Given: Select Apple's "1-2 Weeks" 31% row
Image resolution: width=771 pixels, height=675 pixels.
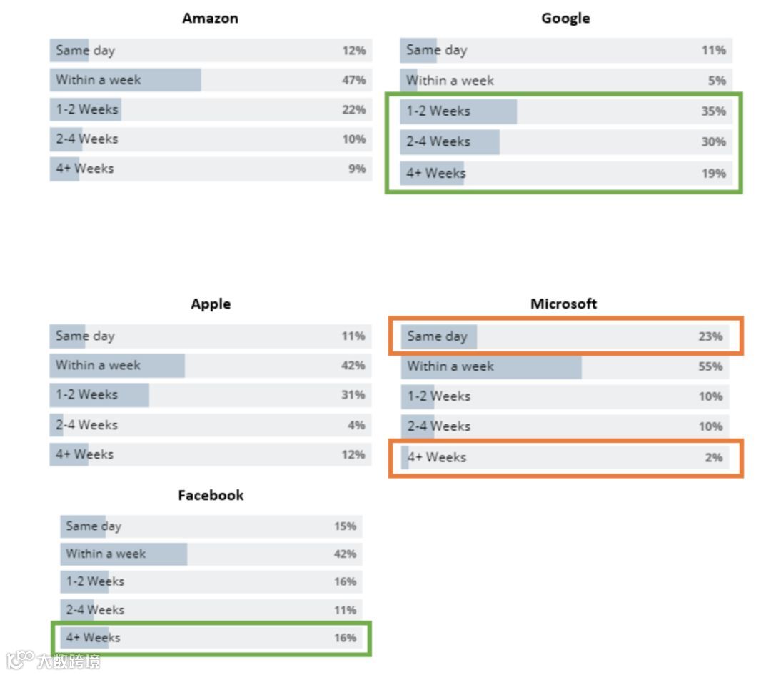Looking at the screenshot, I should click(x=211, y=394).
